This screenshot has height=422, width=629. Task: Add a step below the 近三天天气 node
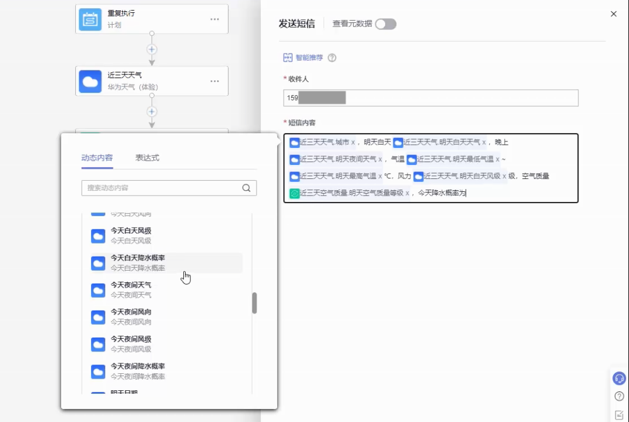(152, 112)
